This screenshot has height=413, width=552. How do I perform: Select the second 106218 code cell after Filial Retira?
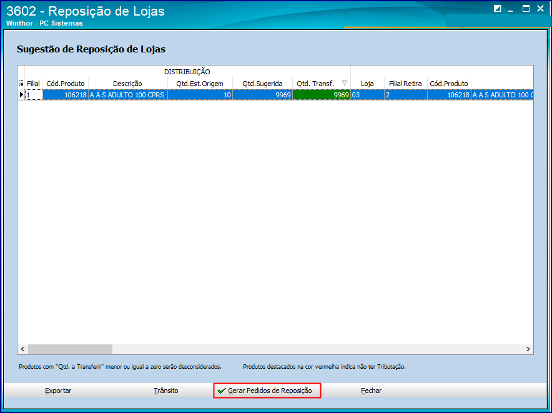[x=449, y=95]
